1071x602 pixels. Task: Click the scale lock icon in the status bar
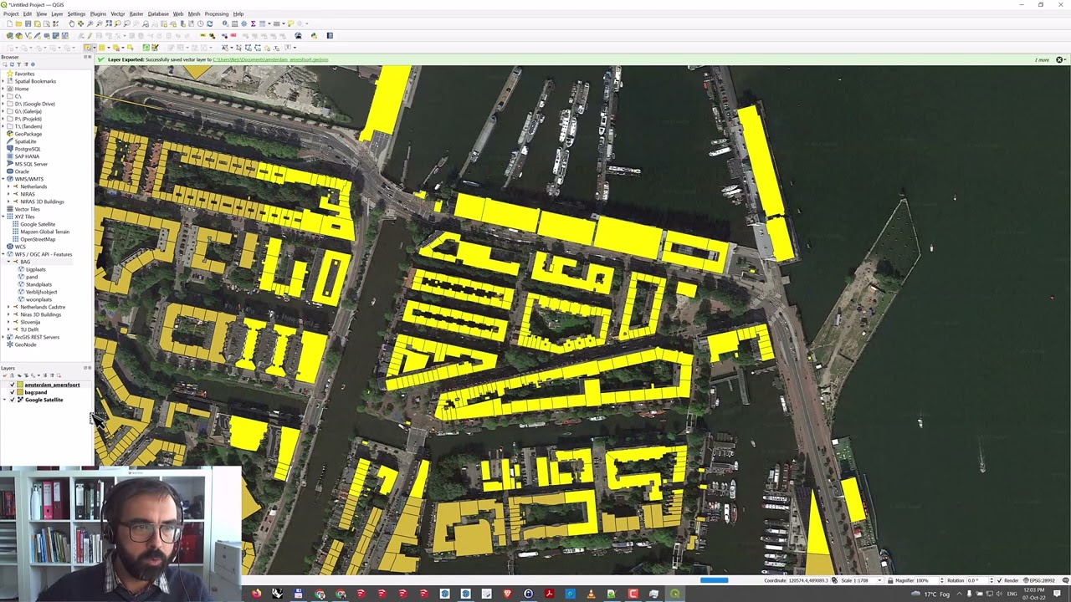(x=890, y=580)
